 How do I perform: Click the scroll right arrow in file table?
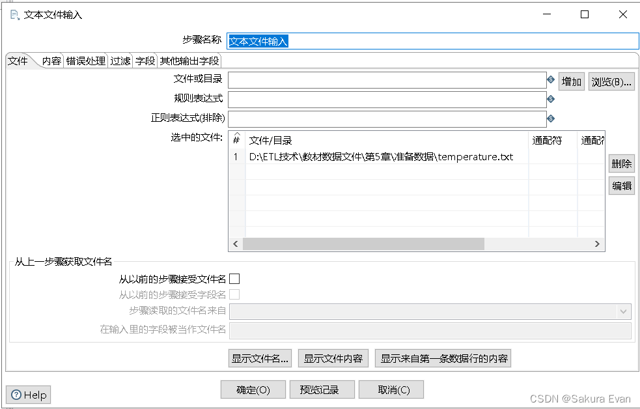pyautogui.click(x=597, y=244)
